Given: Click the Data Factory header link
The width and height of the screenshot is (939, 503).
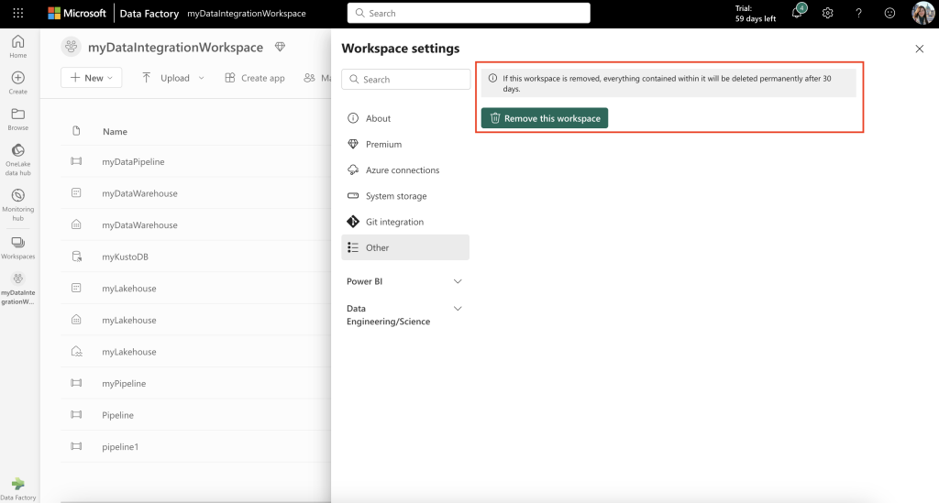Looking at the screenshot, I should tap(149, 13).
